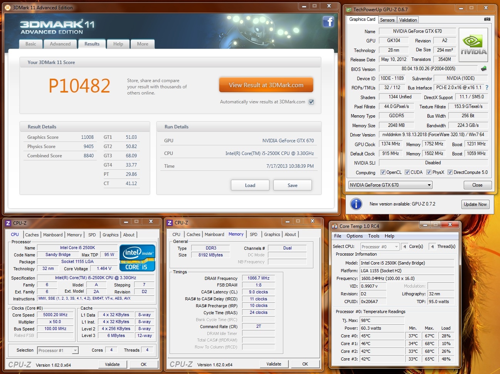
Task: Click the Close button in GPU-Z
Action: 477,185
